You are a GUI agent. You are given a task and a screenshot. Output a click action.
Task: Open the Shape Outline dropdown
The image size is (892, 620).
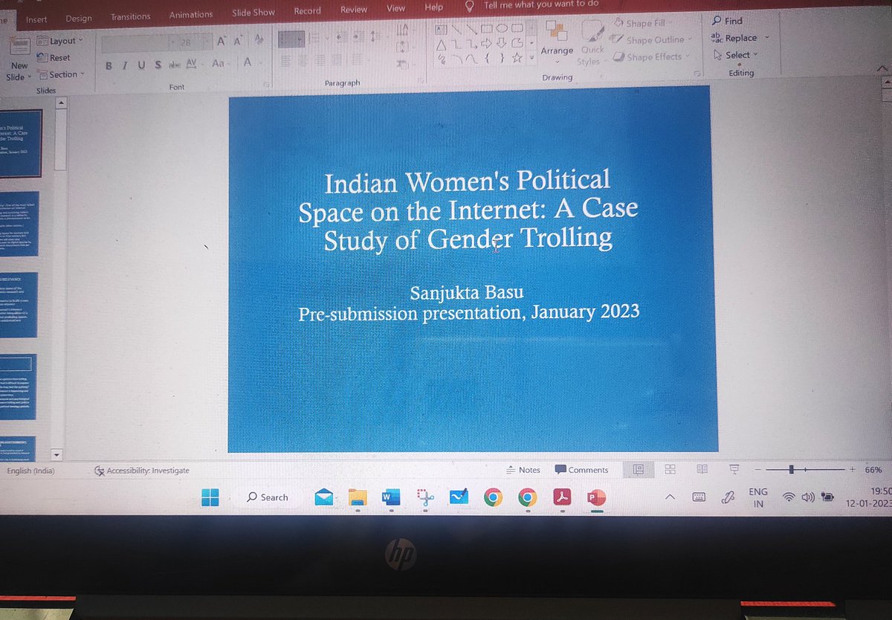pyautogui.click(x=652, y=40)
